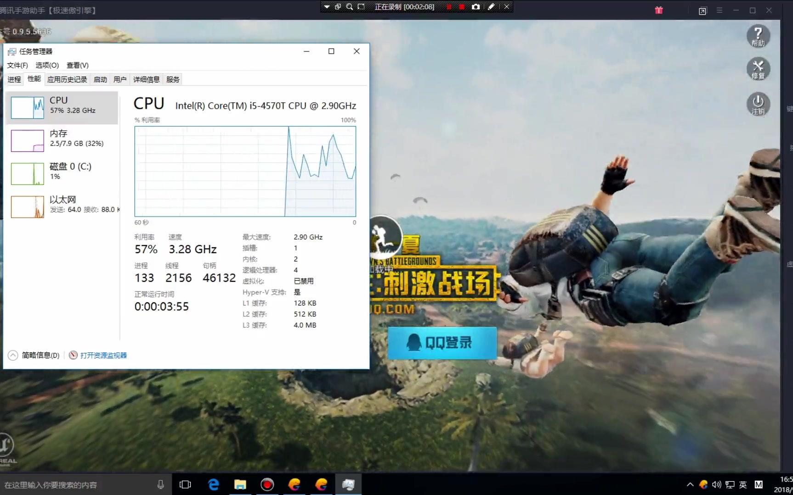Switch to the 用户 users tab
Viewport: 793px width, 495px height.
[x=120, y=79]
